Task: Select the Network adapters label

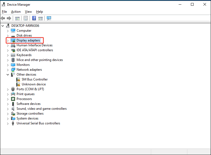Action: [x=29, y=70]
